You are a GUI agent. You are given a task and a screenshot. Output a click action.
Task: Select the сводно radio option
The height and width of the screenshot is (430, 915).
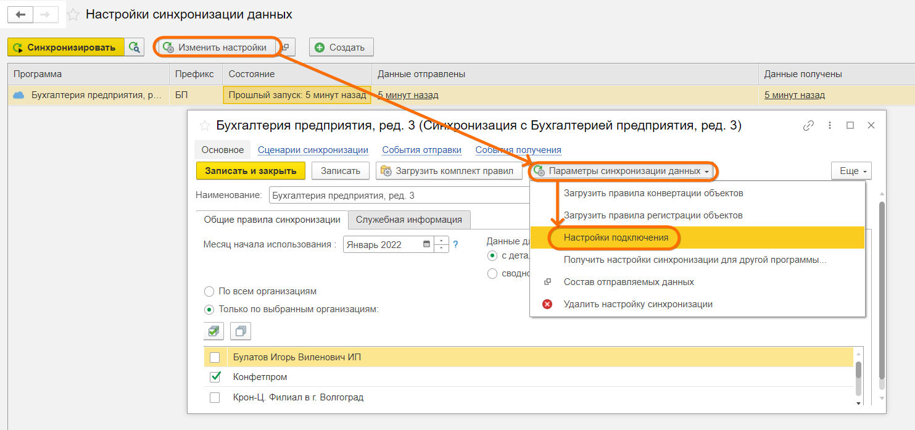pyautogui.click(x=492, y=274)
